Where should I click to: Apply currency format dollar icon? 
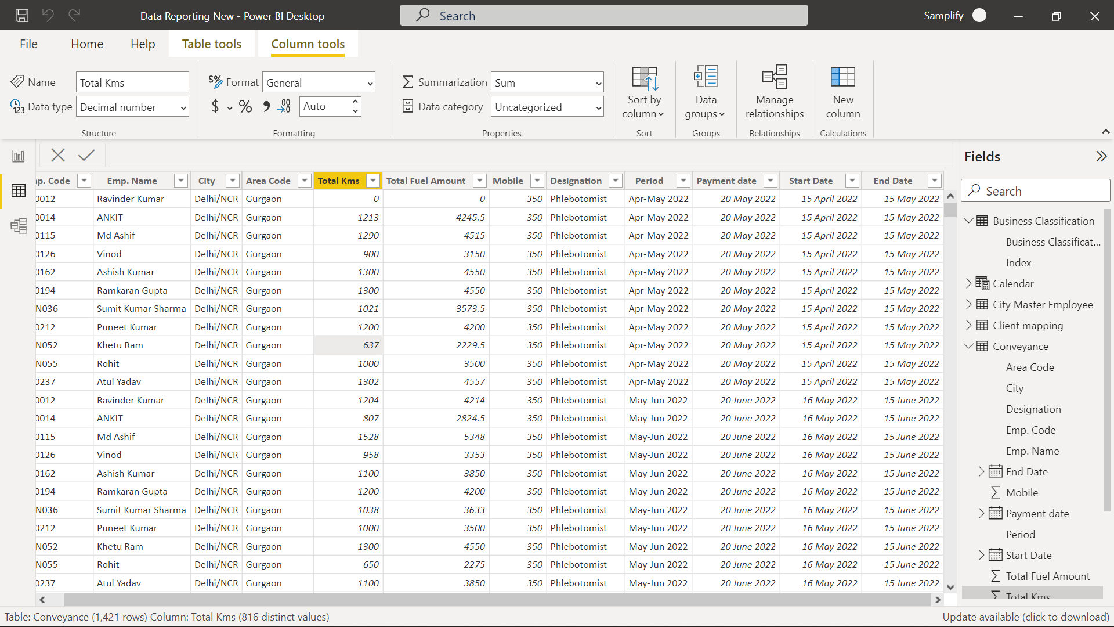click(x=215, y=106)
